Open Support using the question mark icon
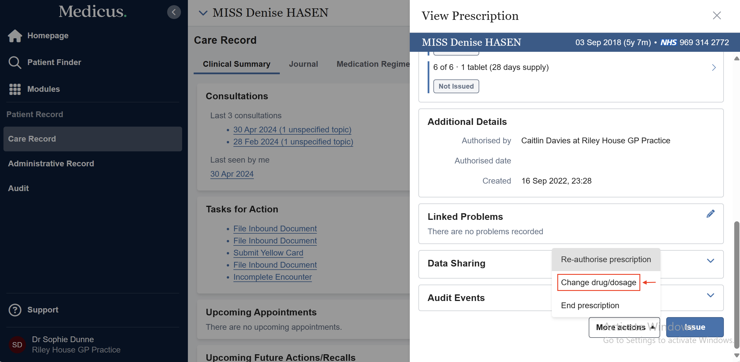Image resolution: width=740 pixels, height=362 pixels. 15,310
